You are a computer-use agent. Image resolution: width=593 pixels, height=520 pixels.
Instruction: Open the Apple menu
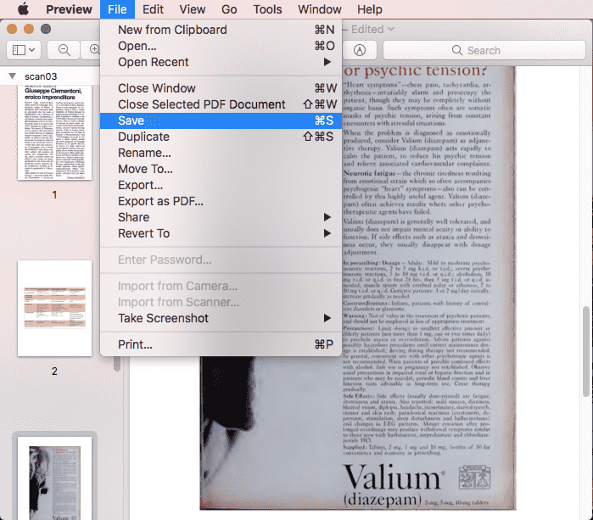point(23,9)
